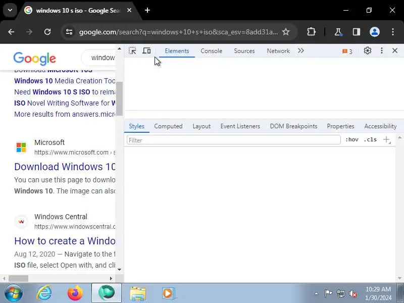The image size is (404, 303).
Task: Activate the inspect element picker icon
Action: click(x=132, y=51)
